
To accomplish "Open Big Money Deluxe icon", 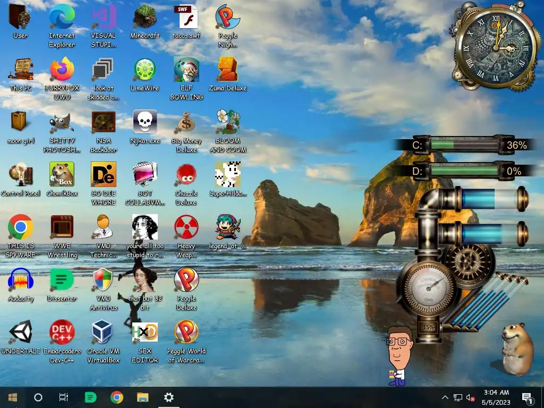I will tap(186, 123).
